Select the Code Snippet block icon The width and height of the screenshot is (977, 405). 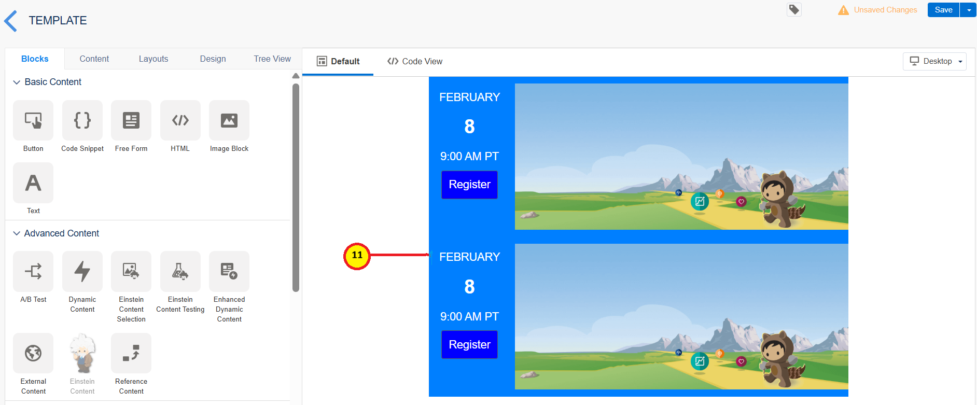pos(82,120)
